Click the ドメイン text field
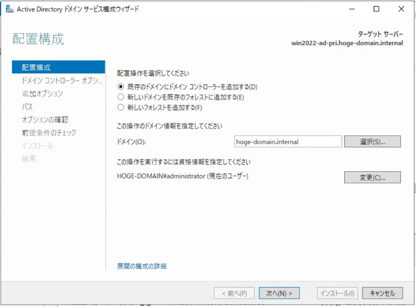The width and height of the screenshot is (416, 307). (x=288, y=142)
